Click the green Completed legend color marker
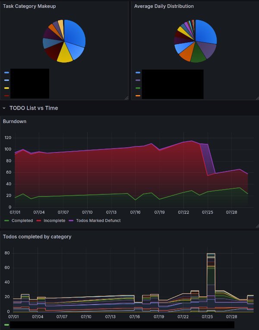Image resolution: width=259 pixels, height=330 pixels. (7, 221)
